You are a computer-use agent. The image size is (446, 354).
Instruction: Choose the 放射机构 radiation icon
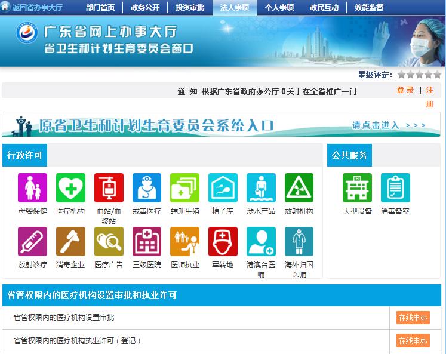coord(299,187)
